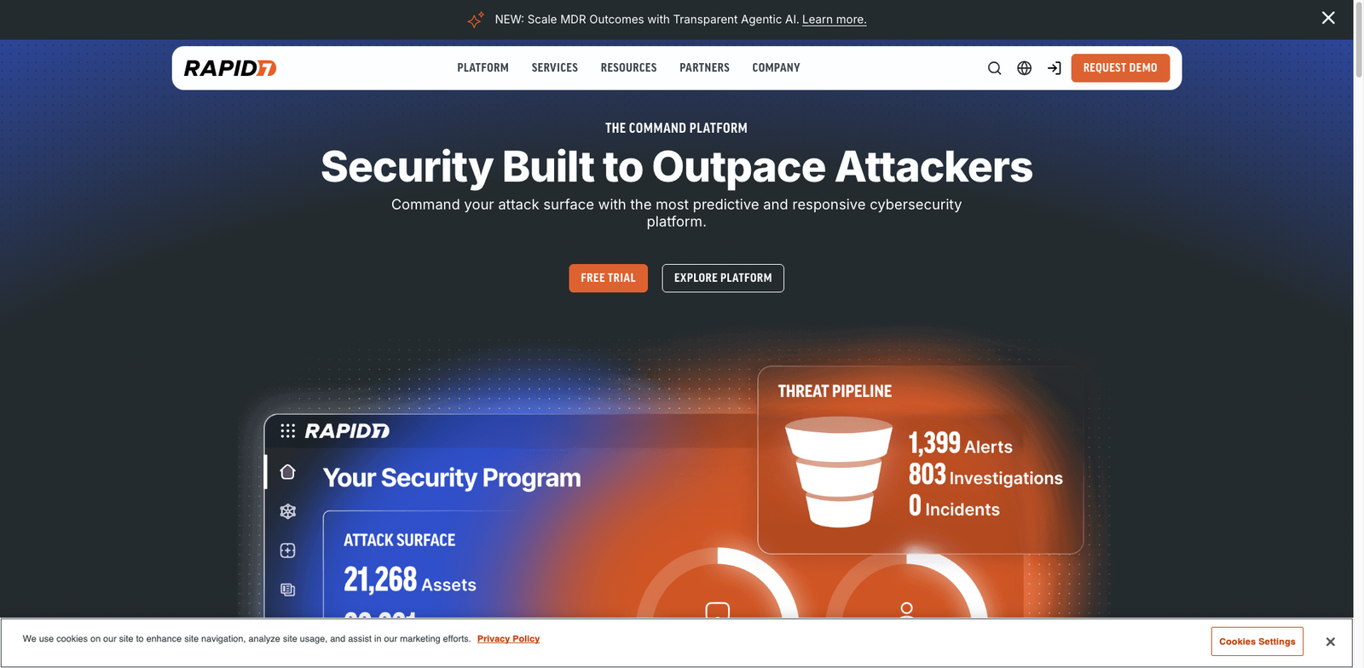Image resolution: width=1364 pixels, height=668 pixels.
Task: Click the Rapid7 logo in navbar
Action: [230, 68]
